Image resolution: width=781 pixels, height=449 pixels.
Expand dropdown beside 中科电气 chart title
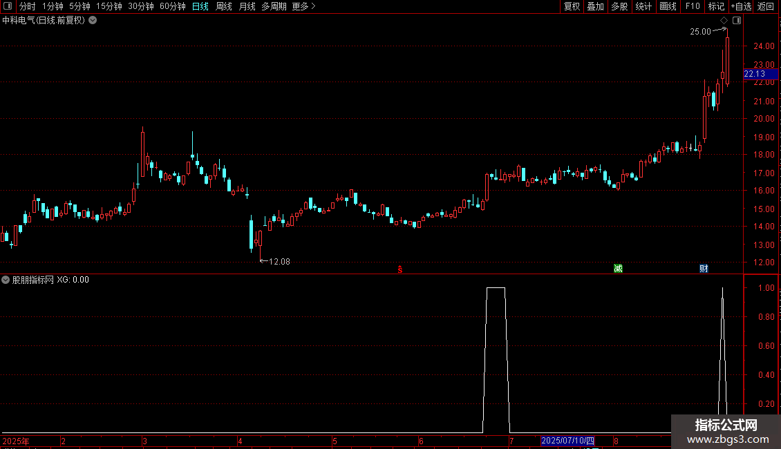coord(93,21)
